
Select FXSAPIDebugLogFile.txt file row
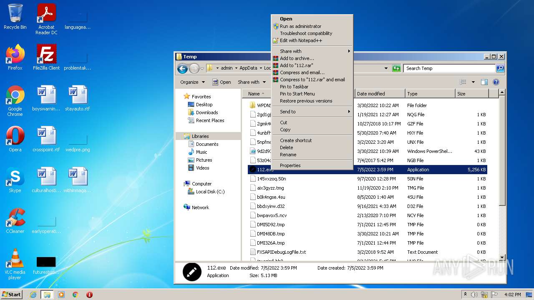tap(367, 252)
